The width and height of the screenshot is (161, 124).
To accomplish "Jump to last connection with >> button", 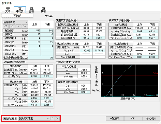I will tap(25, 26).
